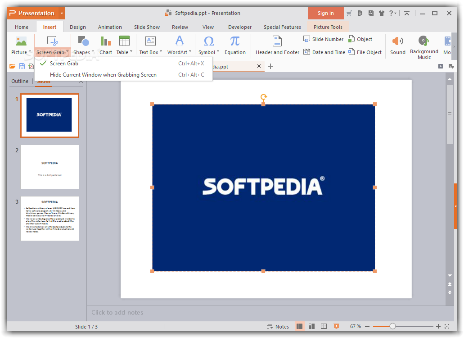Select slide 3 thumbnail
This screenshot has height=338, width=464.
(50, 219)
